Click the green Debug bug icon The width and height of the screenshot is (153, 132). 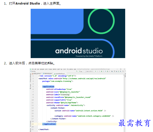pyautogui.click(x=102, y=71)
